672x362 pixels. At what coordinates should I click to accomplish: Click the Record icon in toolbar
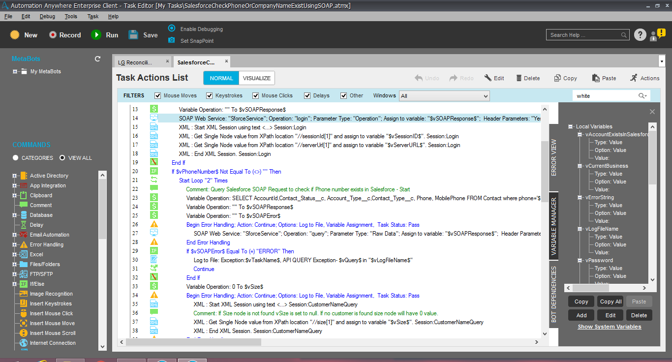(x=53, y=35)
